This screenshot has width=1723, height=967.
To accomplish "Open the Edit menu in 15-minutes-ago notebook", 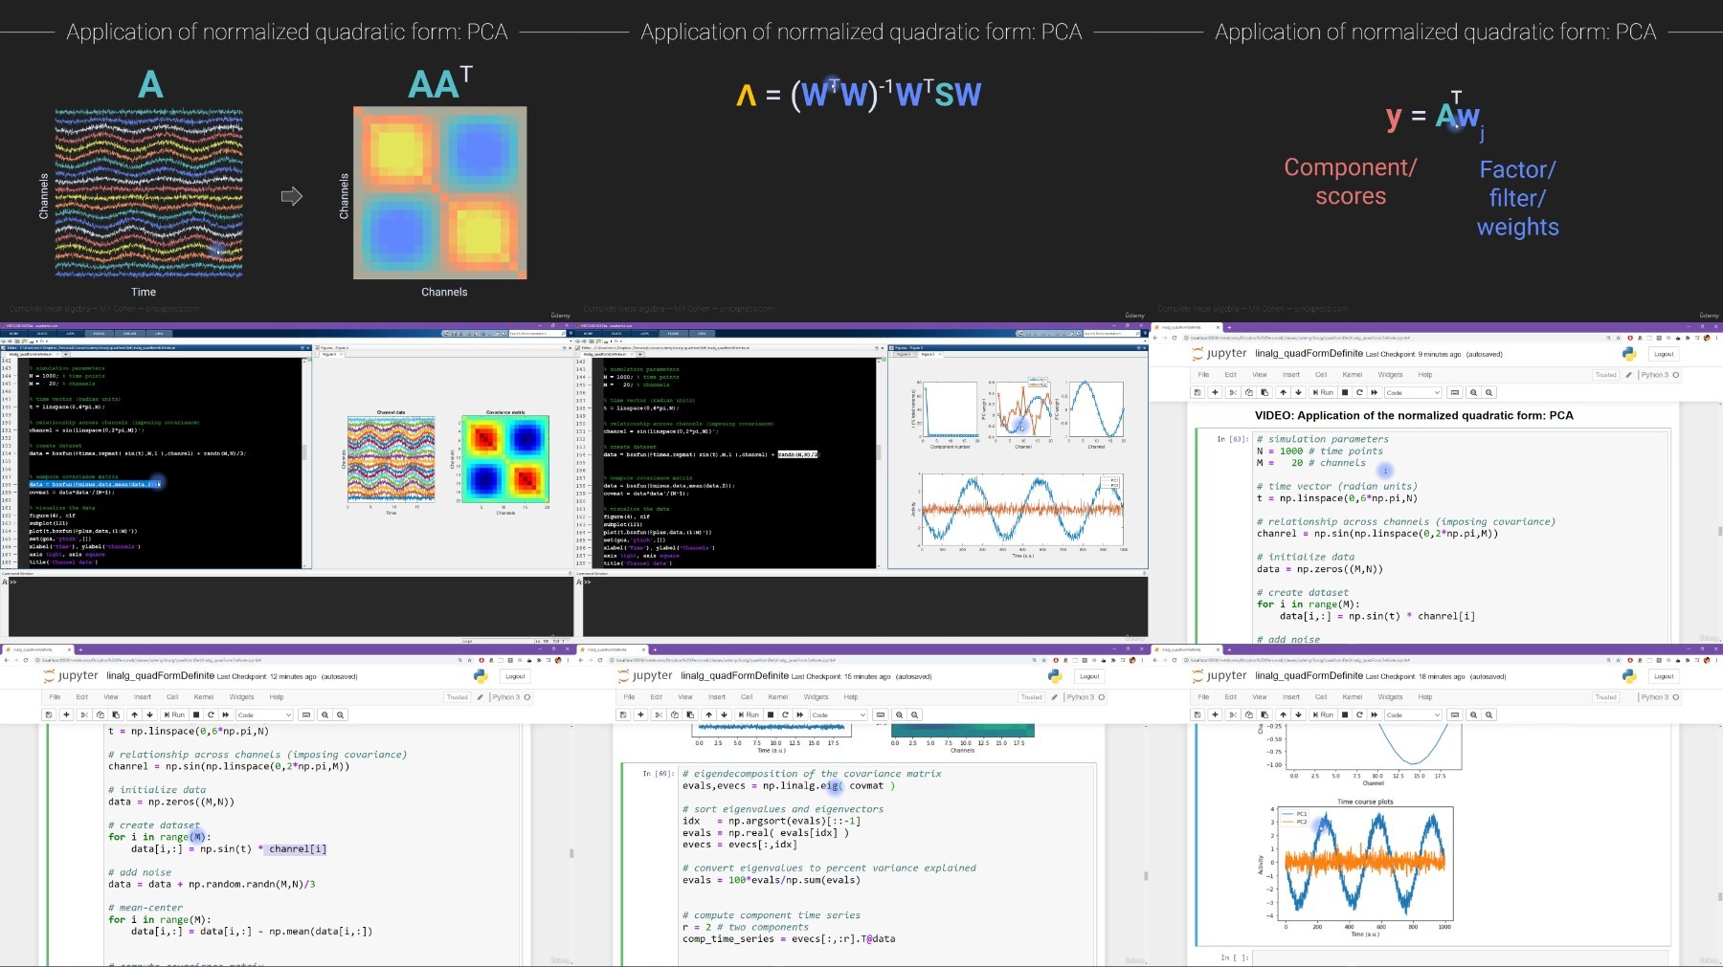I will click(657, 697).
